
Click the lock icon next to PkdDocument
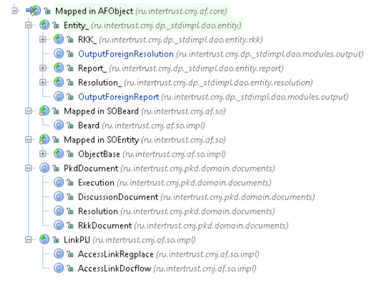[x=56, y=168]
